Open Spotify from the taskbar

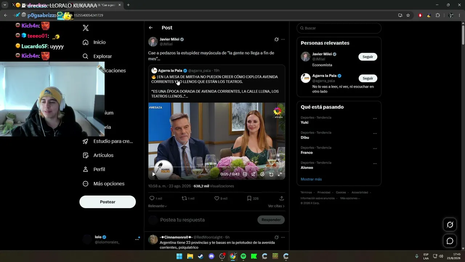click(x=243, y=256)
